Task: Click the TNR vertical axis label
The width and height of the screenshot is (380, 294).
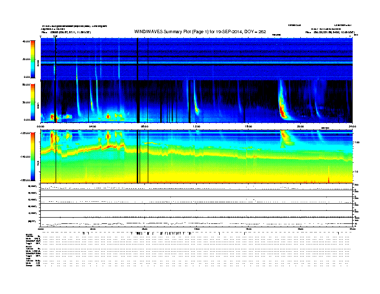Action: pos(38,164)
